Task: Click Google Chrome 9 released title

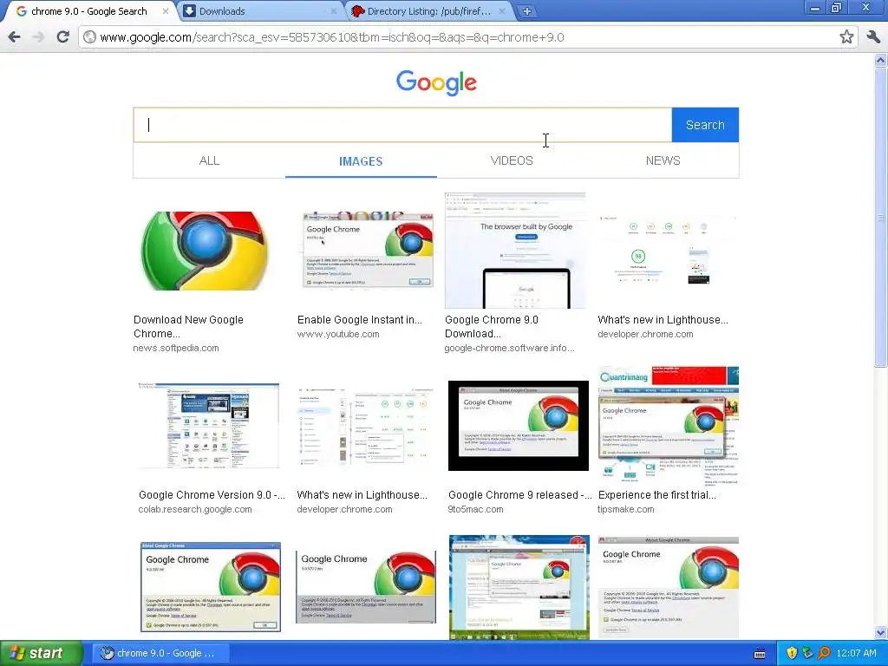Action: (x=520, y=495)
